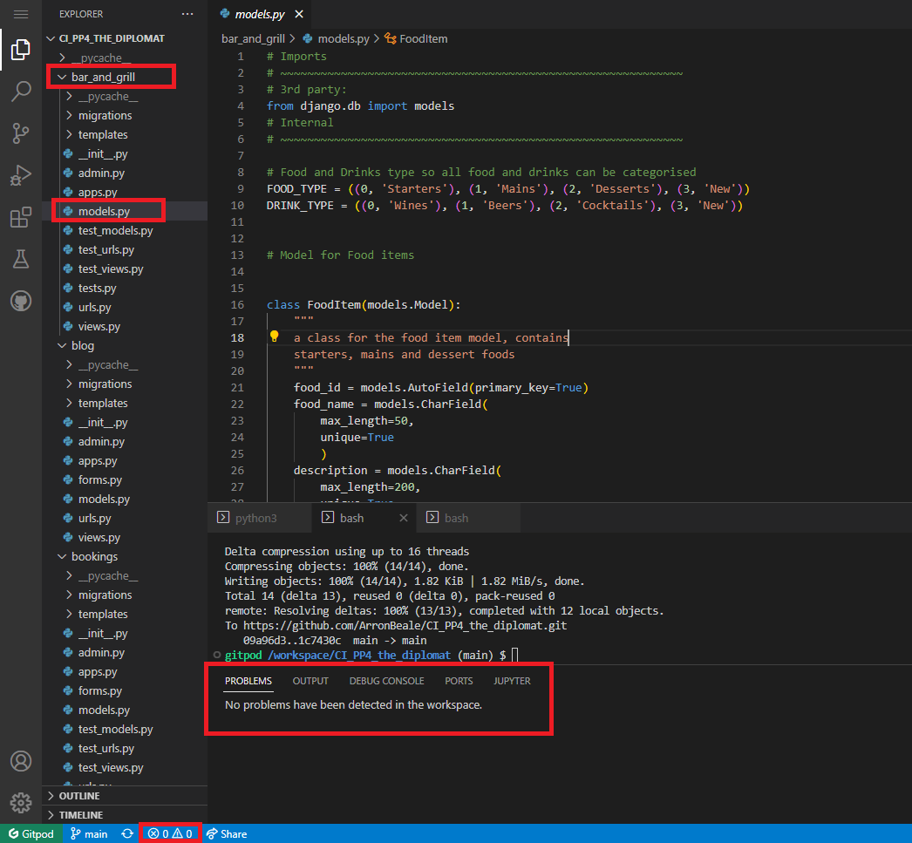This screenshot has height=843, width=912.
Task: Click the lightbulb code action icon
Action: point(274,336)
